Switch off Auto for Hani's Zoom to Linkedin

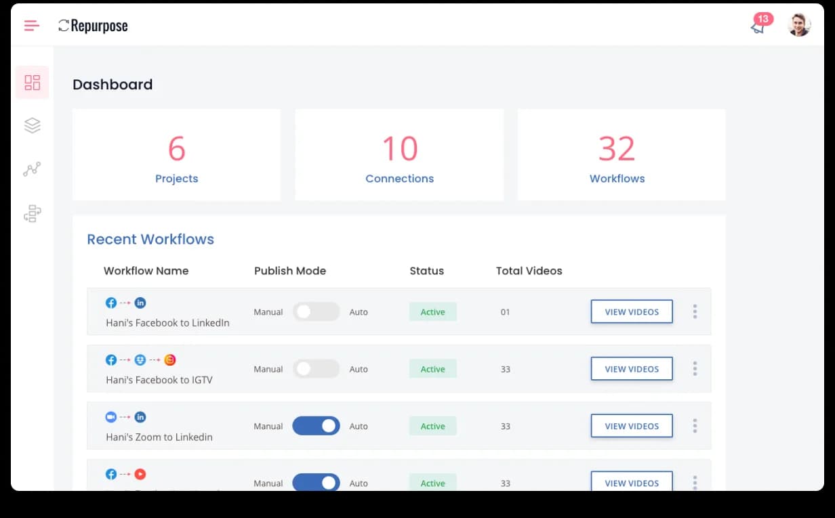[x=316, y=426]
